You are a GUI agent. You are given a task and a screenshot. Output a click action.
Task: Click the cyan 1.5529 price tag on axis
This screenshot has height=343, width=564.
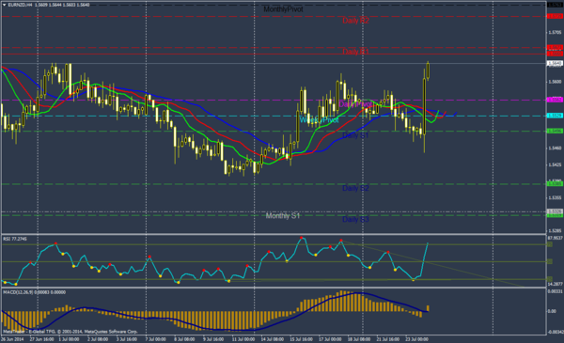pyautogui.click(x=555, y=116)
